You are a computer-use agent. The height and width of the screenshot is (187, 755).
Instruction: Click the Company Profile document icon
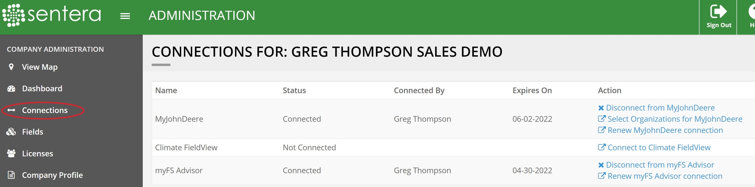11,175
